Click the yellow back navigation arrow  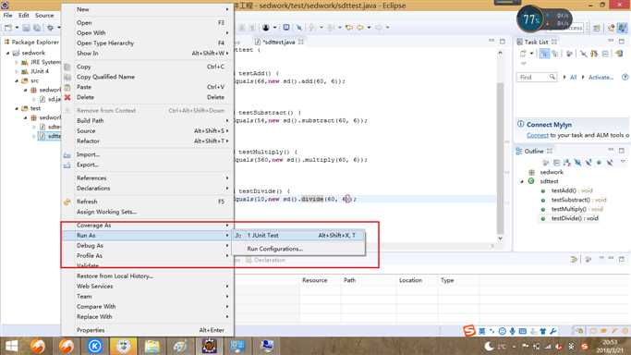349,28
